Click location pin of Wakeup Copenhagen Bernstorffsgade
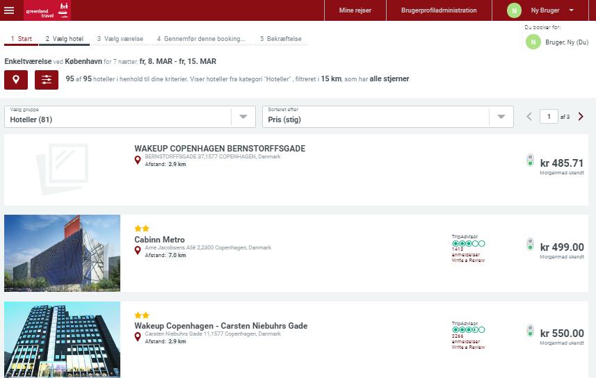Screen dimensions: 596x378 click(x=138, y=161)
